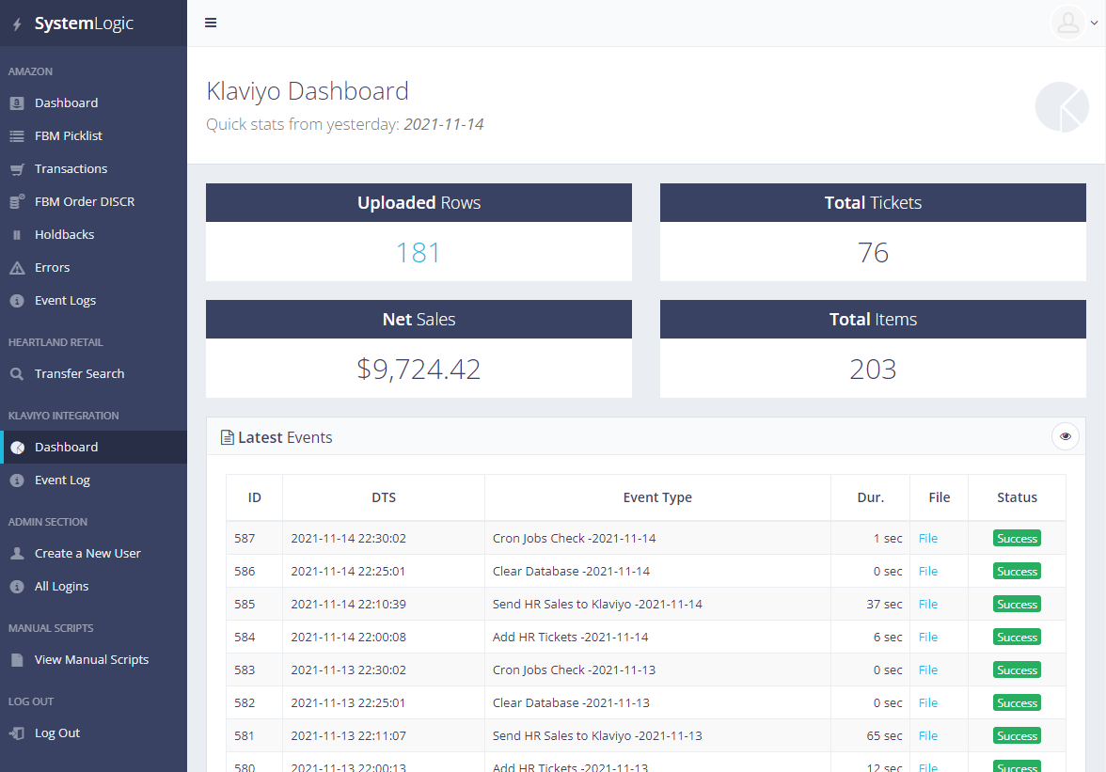Toggle Latest Events visibility eye button

pyautogui.click(x=1065, y=436)
